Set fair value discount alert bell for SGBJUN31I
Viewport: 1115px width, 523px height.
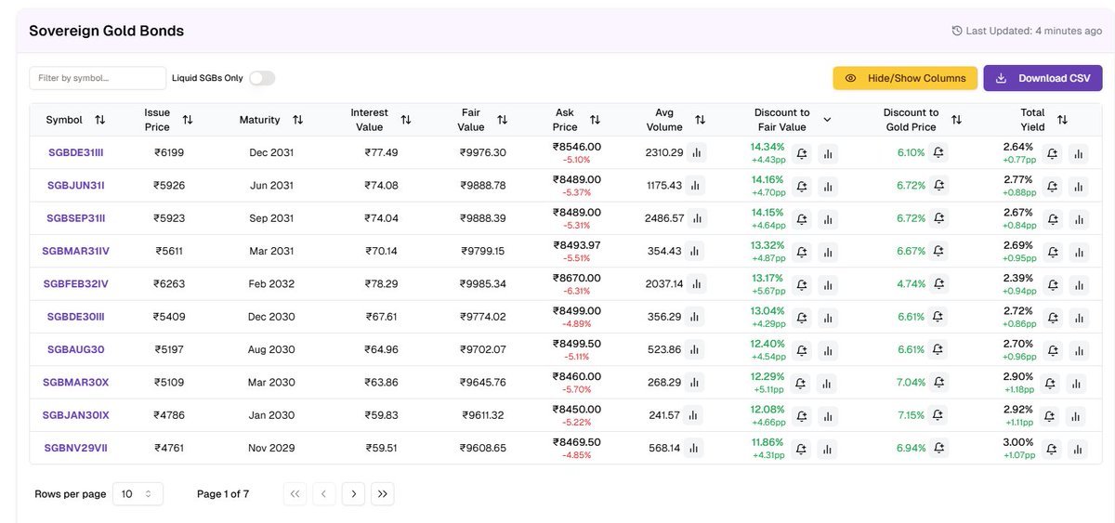[x=802, y=186]
